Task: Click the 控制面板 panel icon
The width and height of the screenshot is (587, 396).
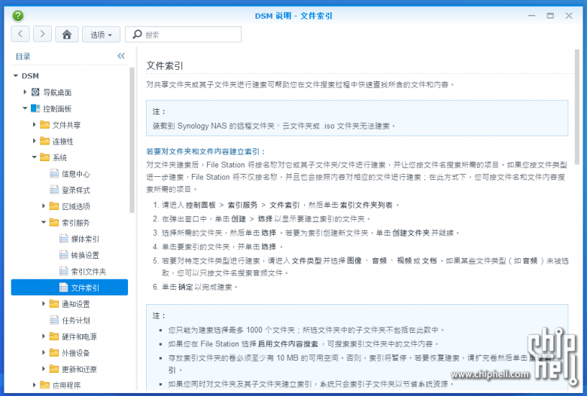Action: (x=35, y=108)
